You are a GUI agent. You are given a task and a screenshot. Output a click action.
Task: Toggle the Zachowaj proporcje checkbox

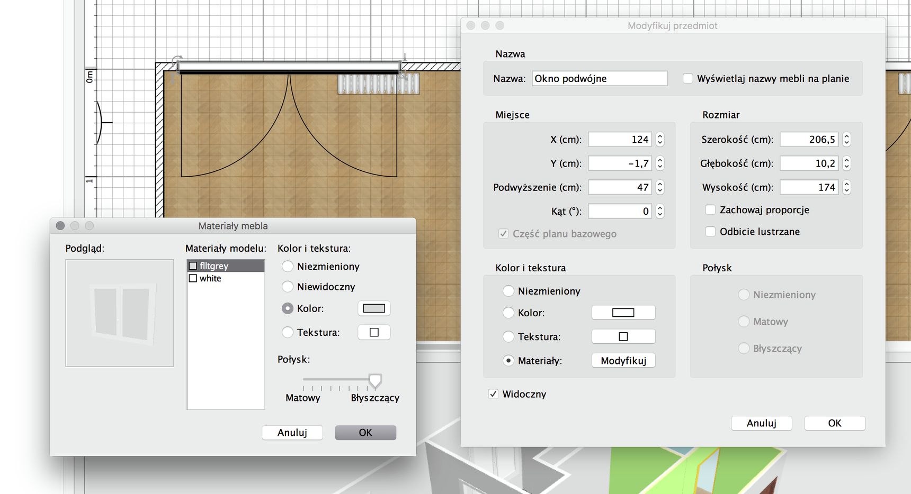[x=711, y=210]
